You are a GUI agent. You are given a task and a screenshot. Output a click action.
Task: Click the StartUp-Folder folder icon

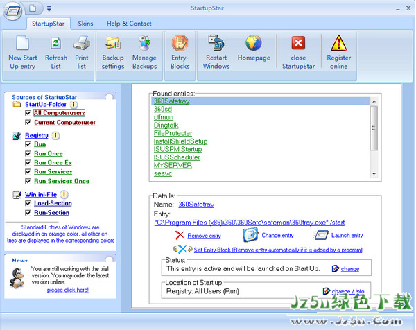(17, 104)
